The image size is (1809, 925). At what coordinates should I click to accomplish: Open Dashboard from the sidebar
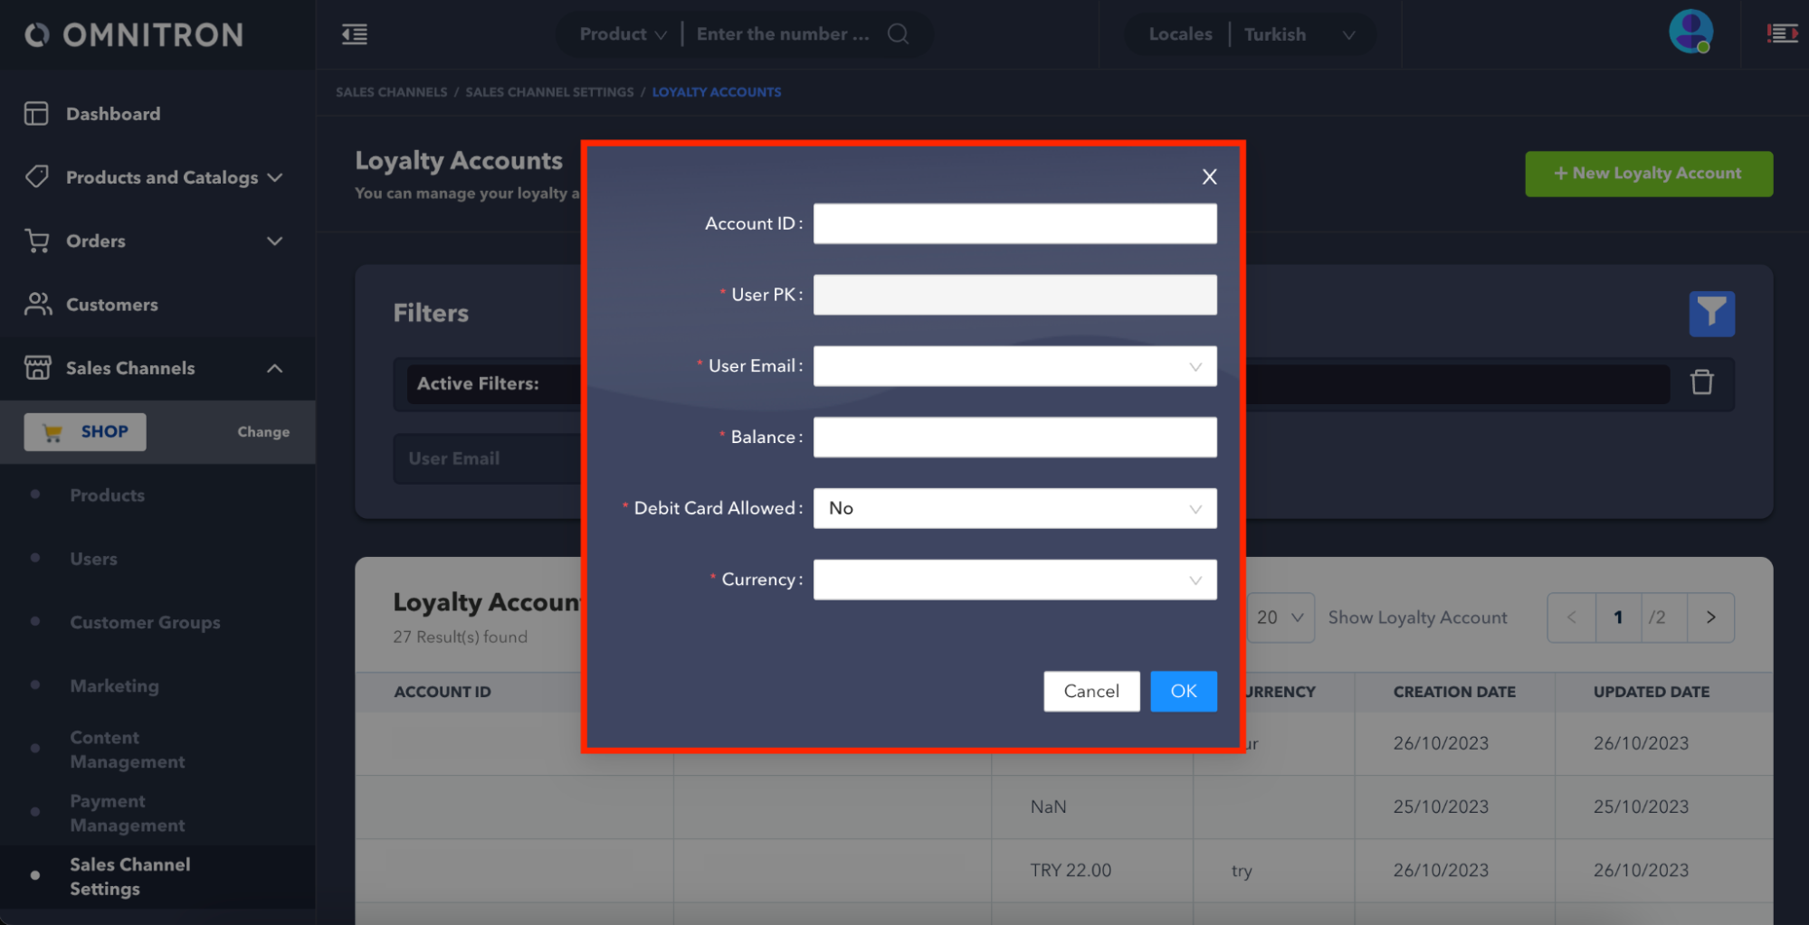pyautogui.click(x=113, y=114)
